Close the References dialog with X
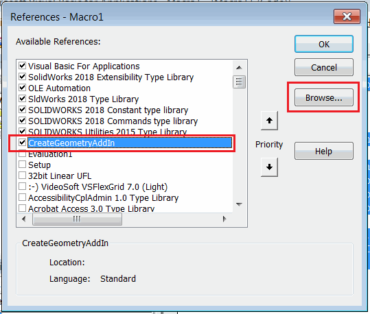 347,16
